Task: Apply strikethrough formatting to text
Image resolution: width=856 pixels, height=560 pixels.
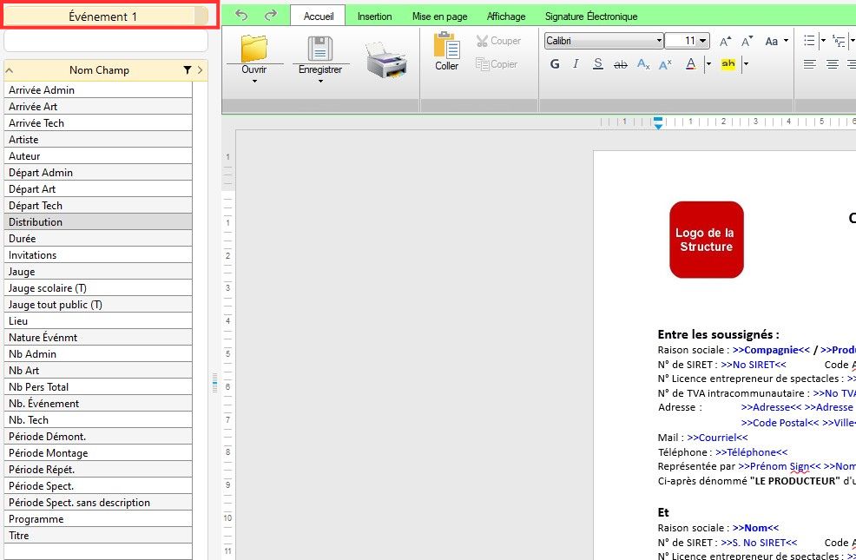Action: tap(620, 64)
